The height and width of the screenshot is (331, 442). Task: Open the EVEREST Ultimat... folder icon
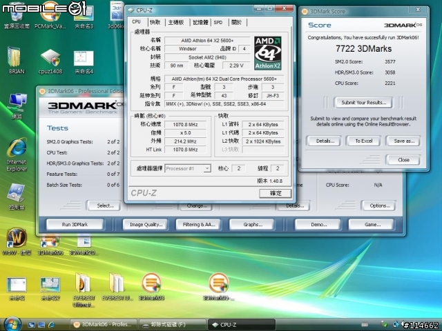pos(84,290)
